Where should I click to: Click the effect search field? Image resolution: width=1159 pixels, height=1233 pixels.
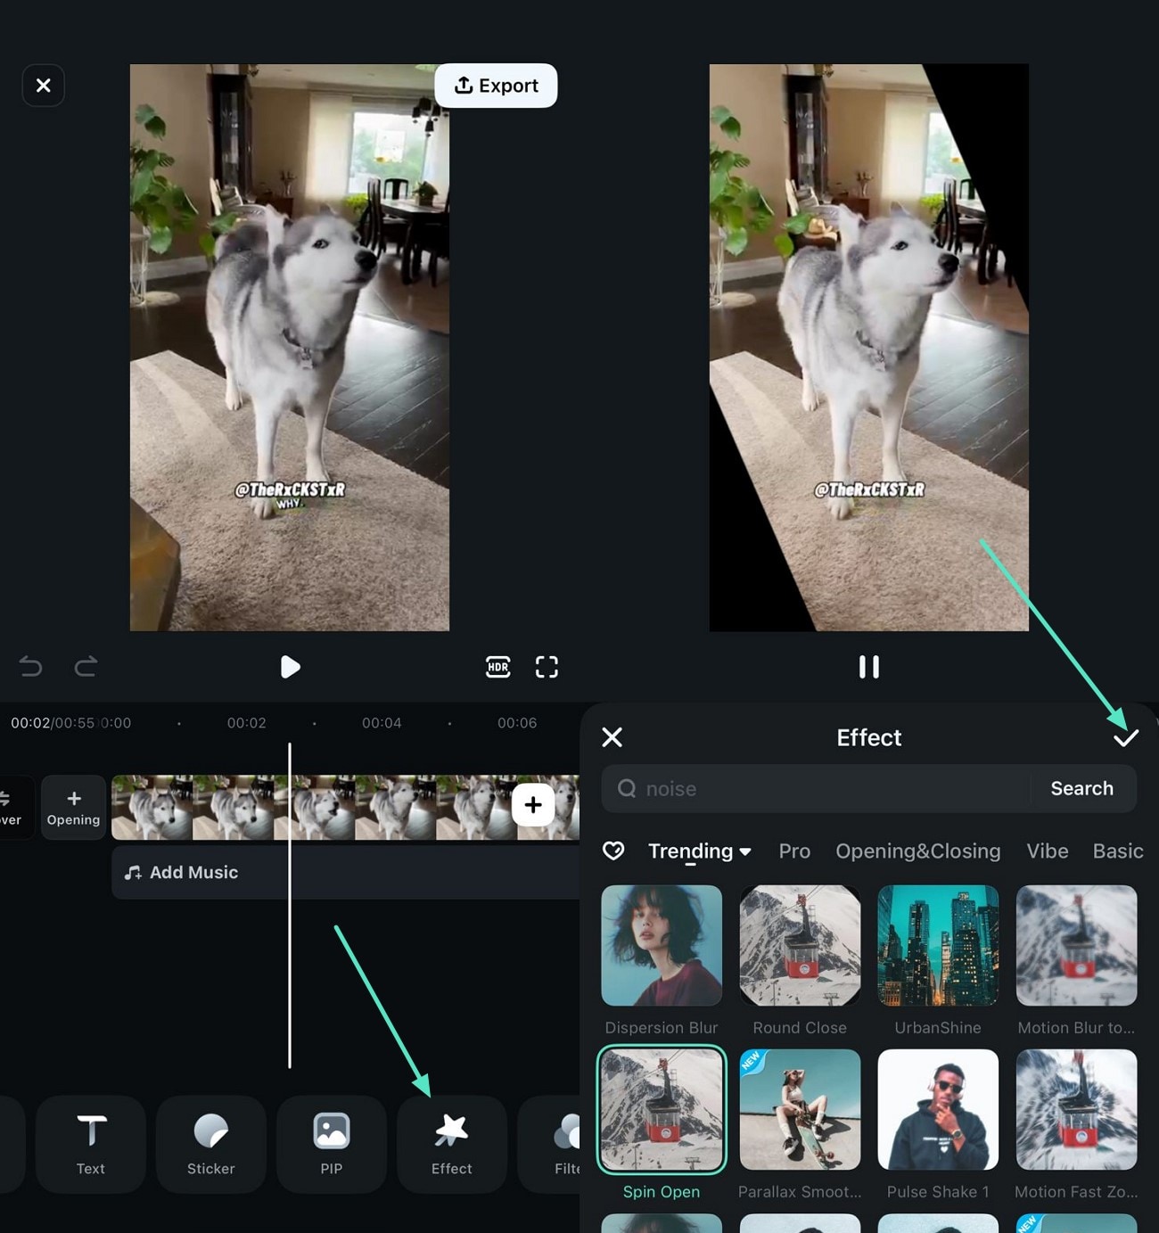point(816,788)
